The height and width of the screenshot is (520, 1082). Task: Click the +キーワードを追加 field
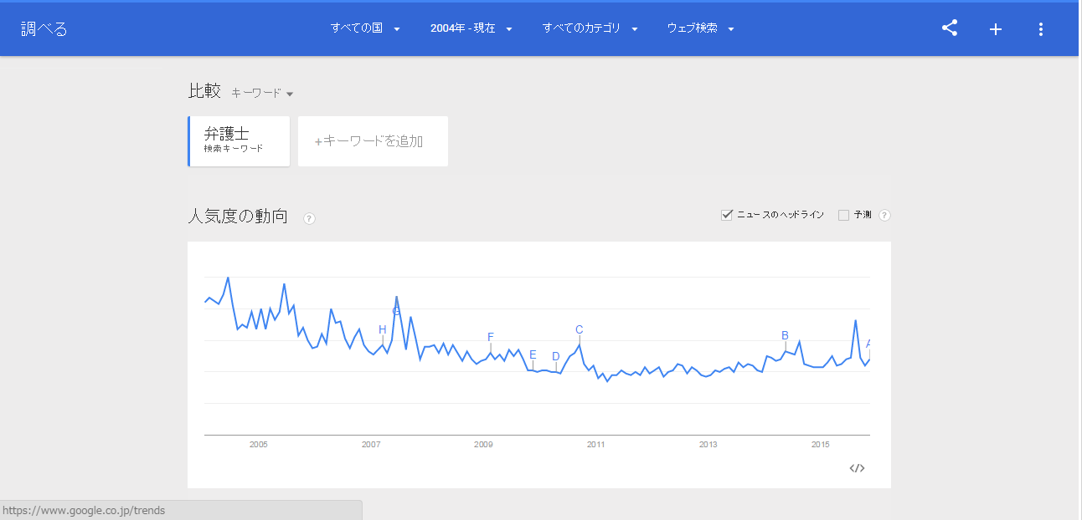(373, 141)
